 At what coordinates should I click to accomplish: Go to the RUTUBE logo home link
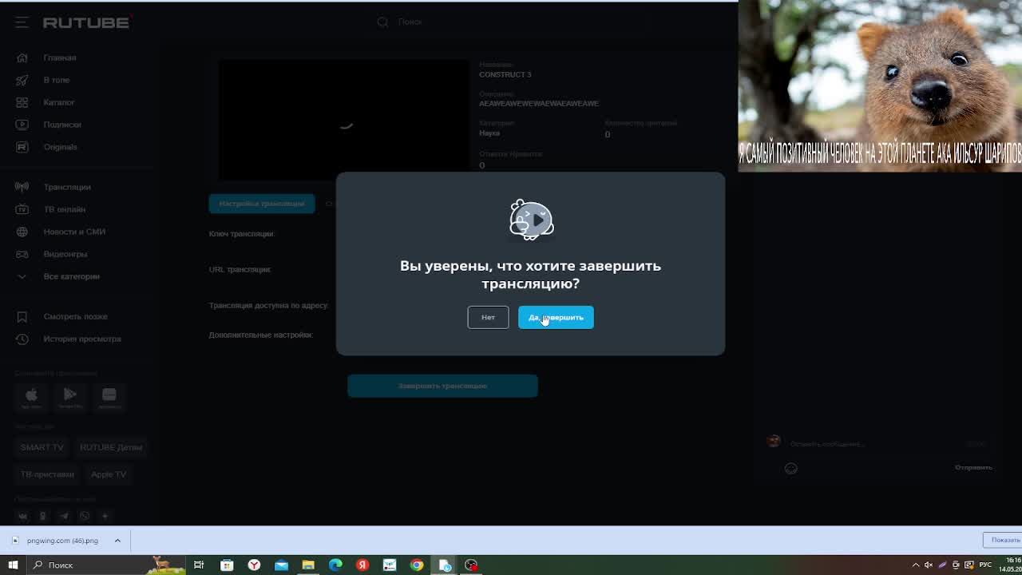click(86, 22)
